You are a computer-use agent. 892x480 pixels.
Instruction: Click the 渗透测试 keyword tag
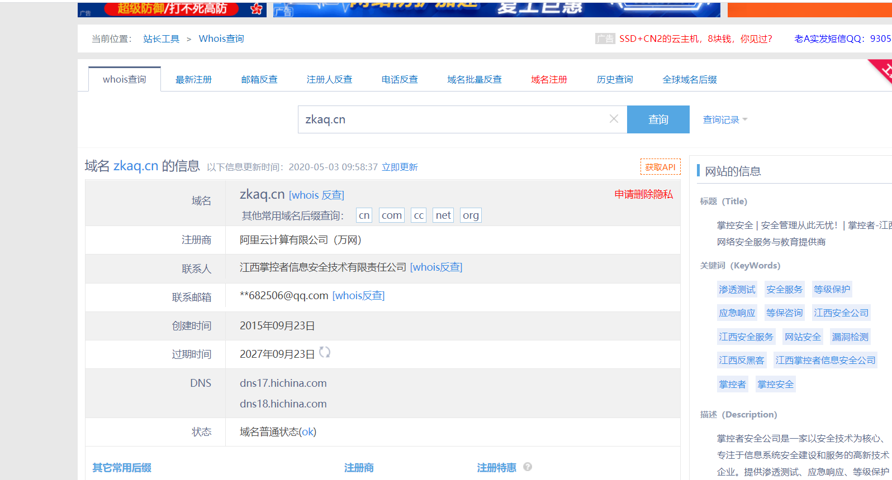737,289
